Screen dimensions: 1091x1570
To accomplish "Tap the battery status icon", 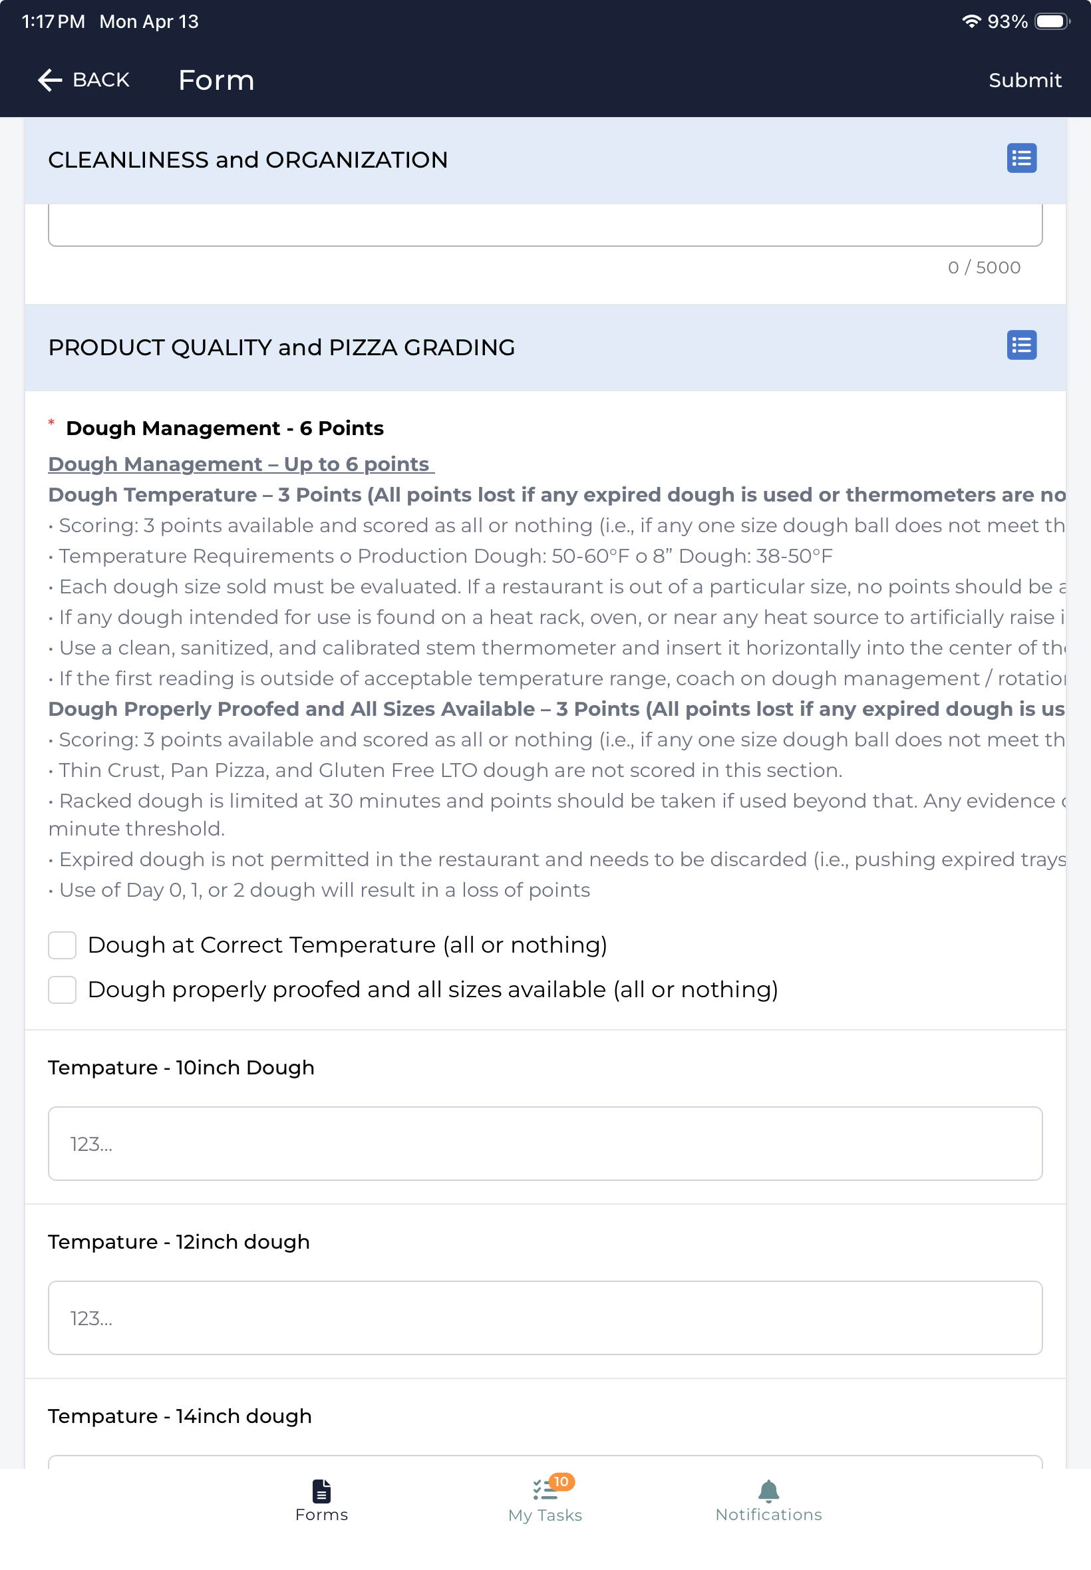I will click(1052, 21).
